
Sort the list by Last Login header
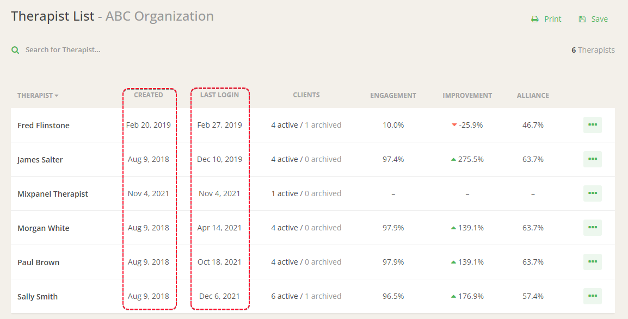[219, 95]
